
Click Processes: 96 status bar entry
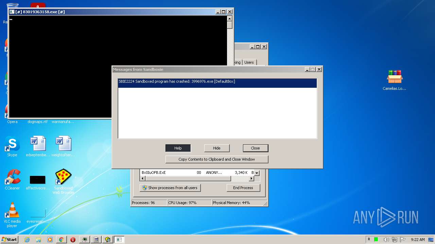click(x=149, y=203)
